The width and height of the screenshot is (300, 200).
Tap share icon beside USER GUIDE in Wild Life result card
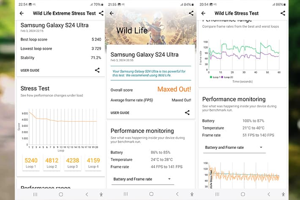point(187,113)
